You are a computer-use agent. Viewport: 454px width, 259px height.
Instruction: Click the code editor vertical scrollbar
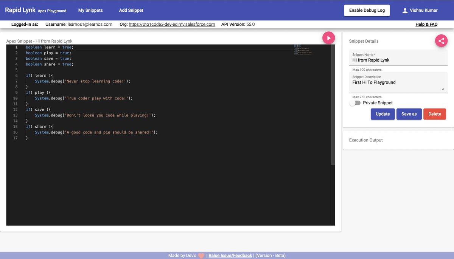333,105
